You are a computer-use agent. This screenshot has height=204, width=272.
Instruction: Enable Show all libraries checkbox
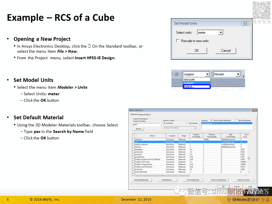[236, 120]
